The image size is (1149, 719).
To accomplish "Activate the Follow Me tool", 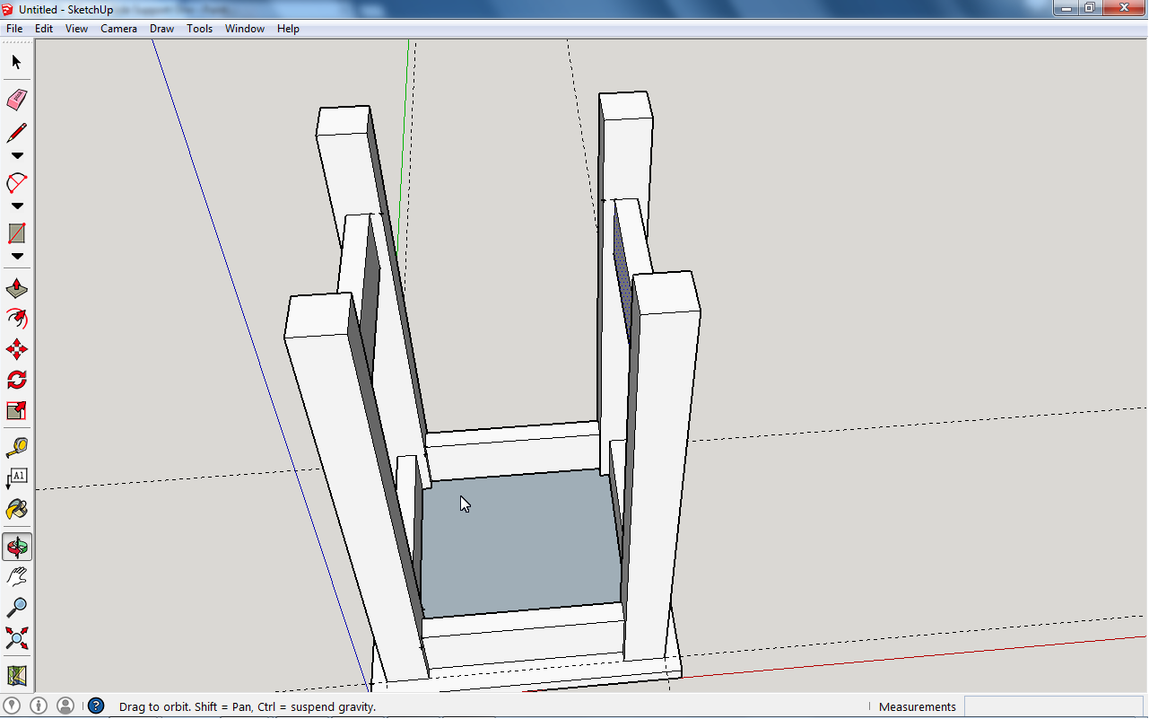I will (16, 319).
